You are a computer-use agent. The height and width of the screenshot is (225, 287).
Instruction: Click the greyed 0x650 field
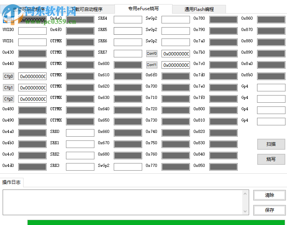(128, 122)
